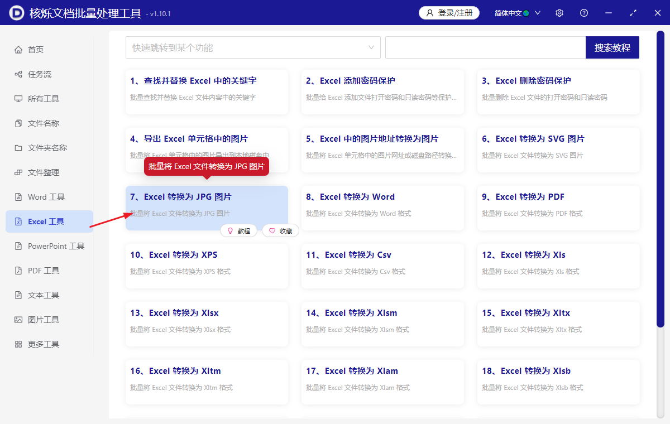Image resolution: width=670 pixels, height=424 pixels.
Task: Open Excel 转换为 Xlsx card
Action: tap(207, 324)
